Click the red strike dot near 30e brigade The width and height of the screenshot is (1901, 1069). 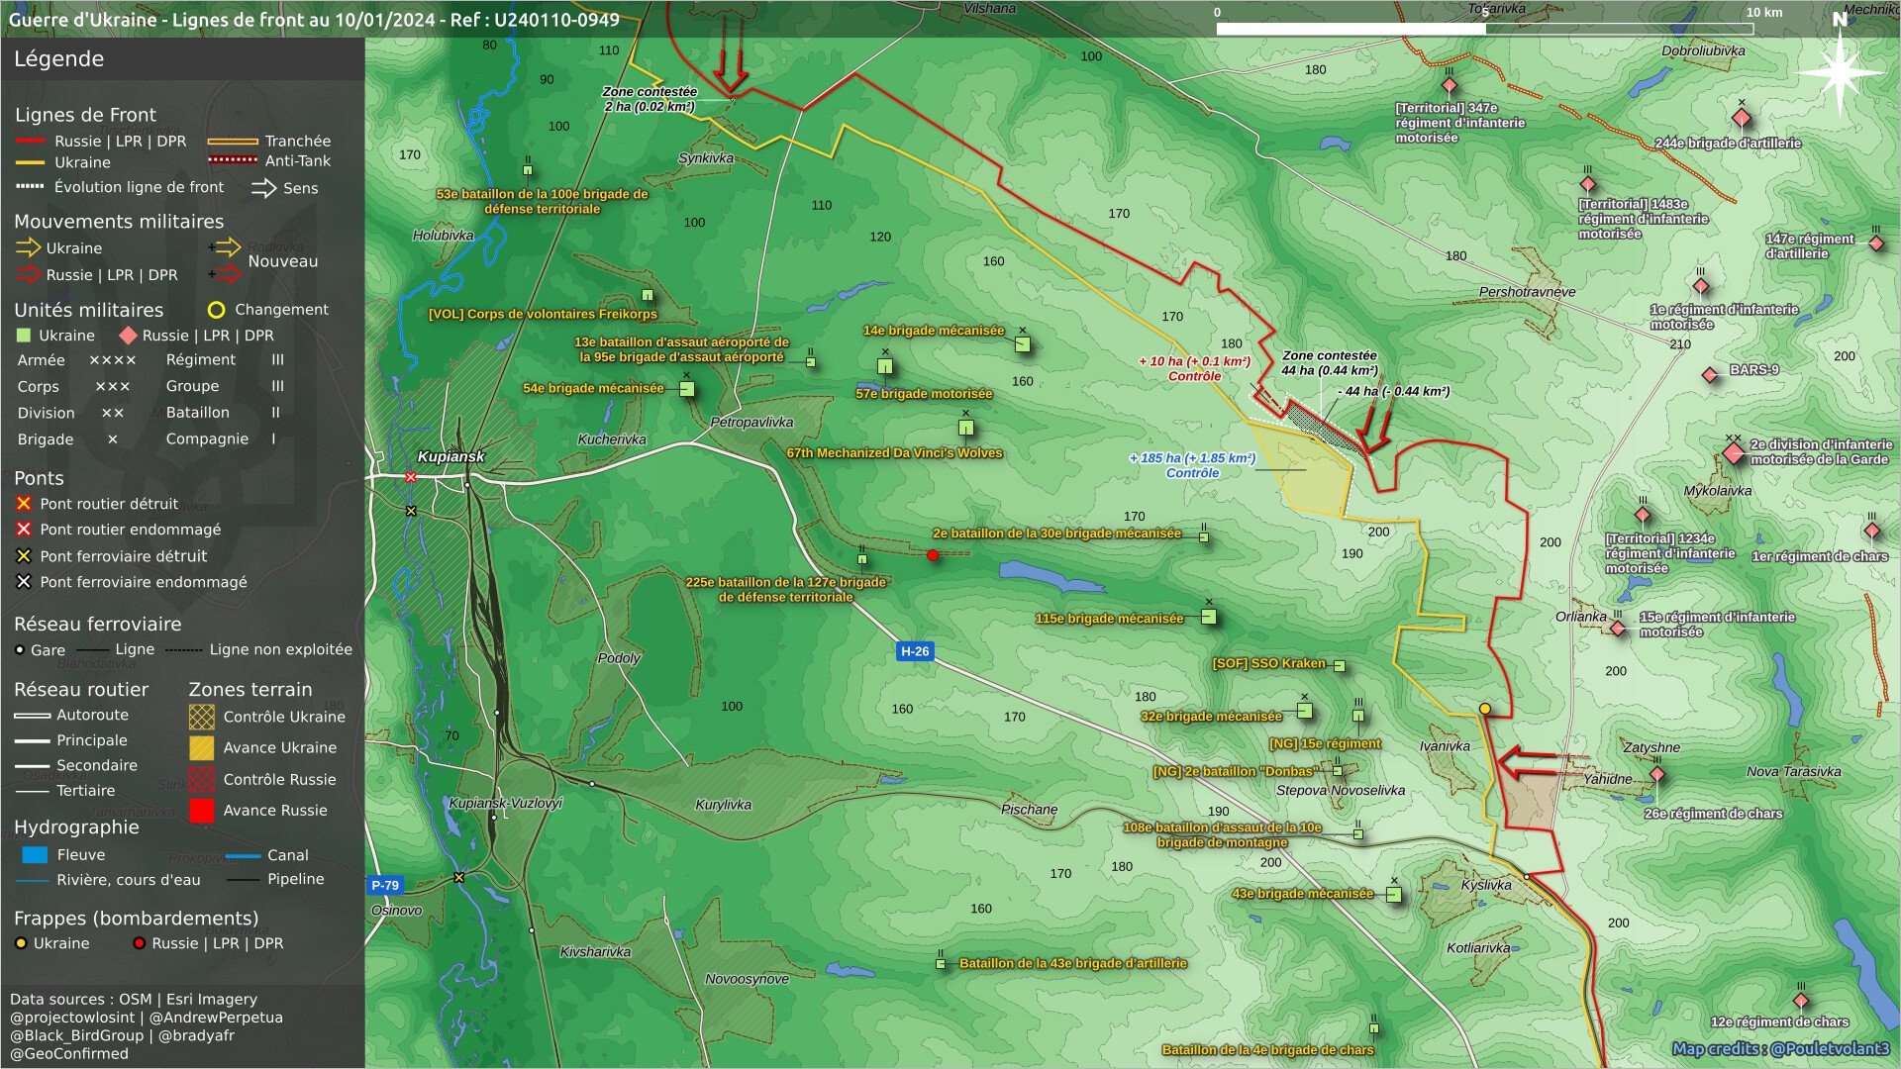933,555
